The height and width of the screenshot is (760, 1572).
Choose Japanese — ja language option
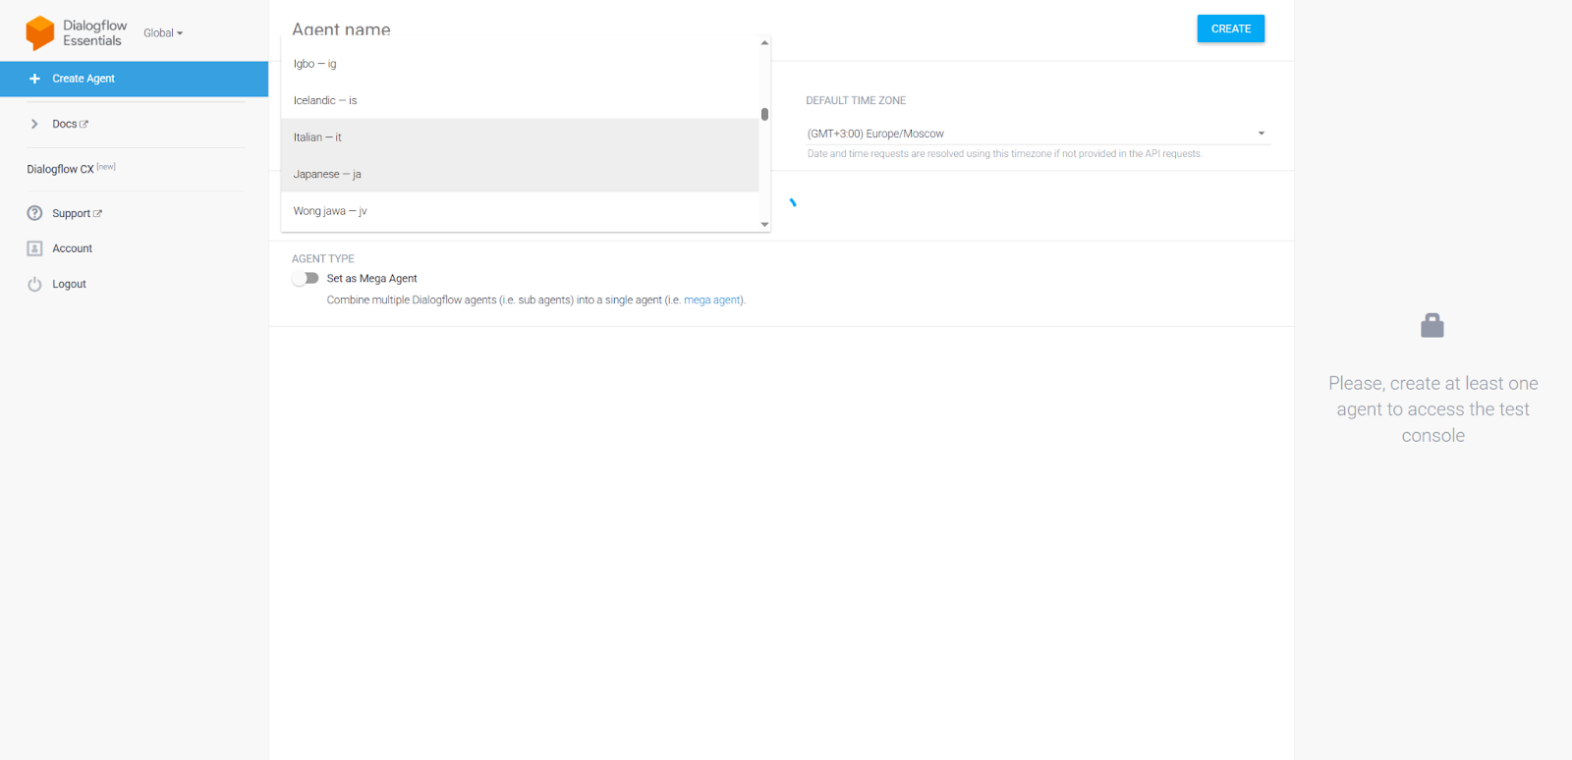(327, 175)
